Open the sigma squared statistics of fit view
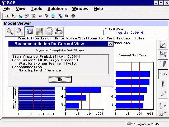Screen dimensions: 169x127 pos(163,94)
